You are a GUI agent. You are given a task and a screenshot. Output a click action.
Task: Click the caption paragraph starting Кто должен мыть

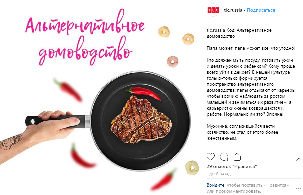pos(251,87)
